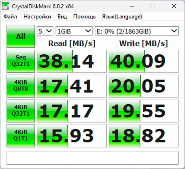
Task: Click the 4KiB Q8T8 read result 17.41
Action: 72,86
